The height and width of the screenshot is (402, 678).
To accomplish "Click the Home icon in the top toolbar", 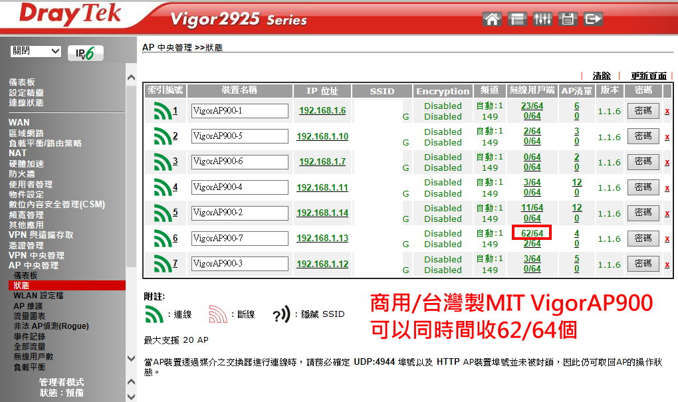I will 491,19.
